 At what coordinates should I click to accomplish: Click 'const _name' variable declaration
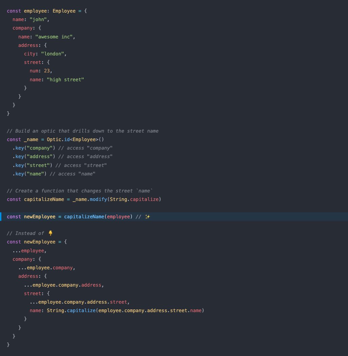coord(22,139)
